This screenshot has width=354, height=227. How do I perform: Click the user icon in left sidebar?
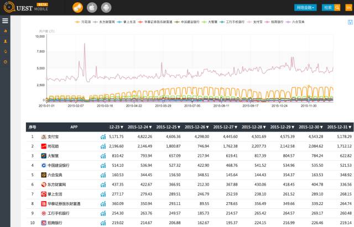6,41
